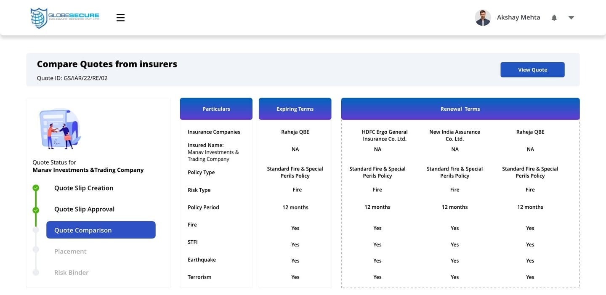Click the Insurance Companies row label
The image size is (606, 295).
point(214,132)
